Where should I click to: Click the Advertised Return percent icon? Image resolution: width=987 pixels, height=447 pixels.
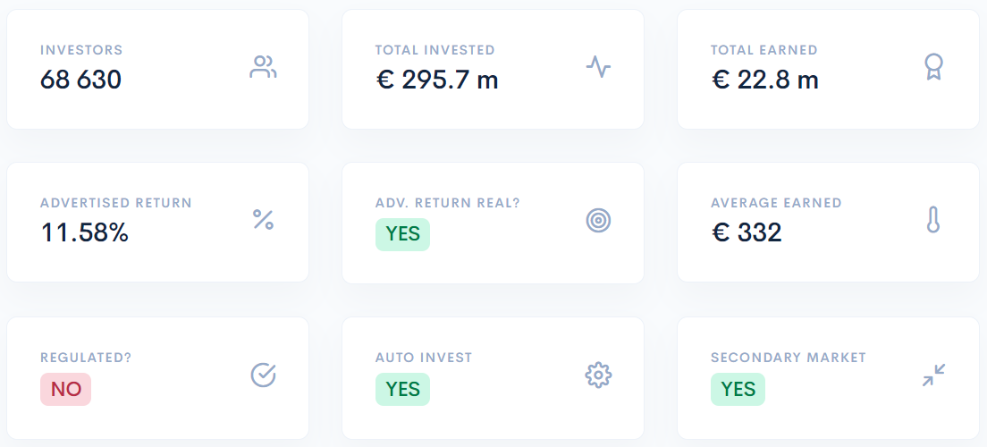pyautogui.click(x=263, y=220)
